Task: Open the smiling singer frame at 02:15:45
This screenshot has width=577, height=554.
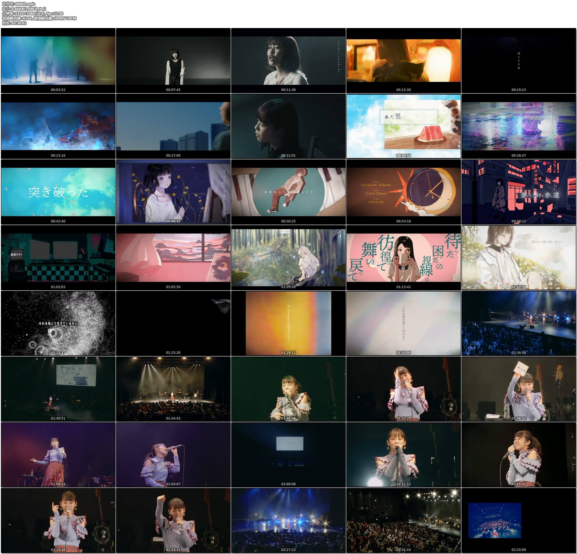Action: [519, 455]
